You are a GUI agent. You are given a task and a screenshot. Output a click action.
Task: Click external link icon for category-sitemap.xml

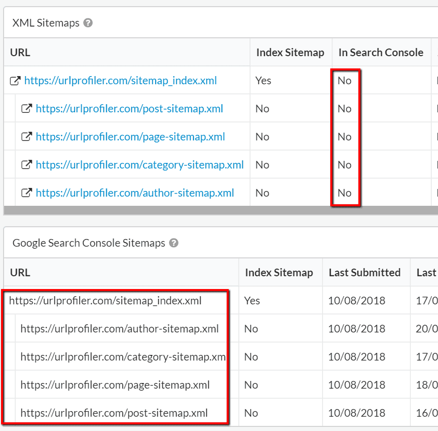27,165
